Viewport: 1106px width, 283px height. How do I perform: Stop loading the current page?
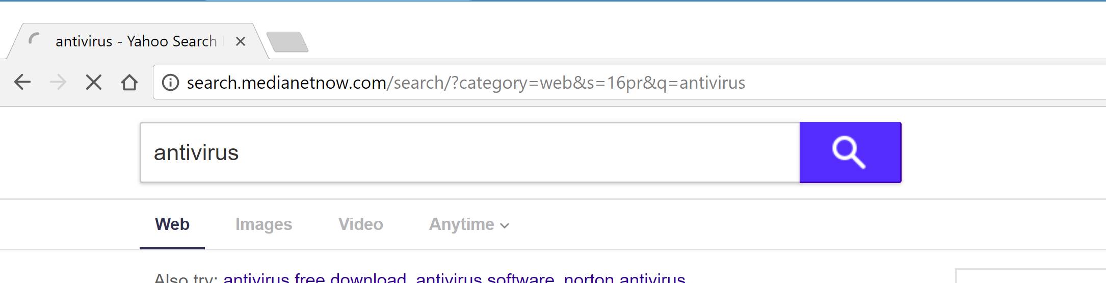[94, 82]
